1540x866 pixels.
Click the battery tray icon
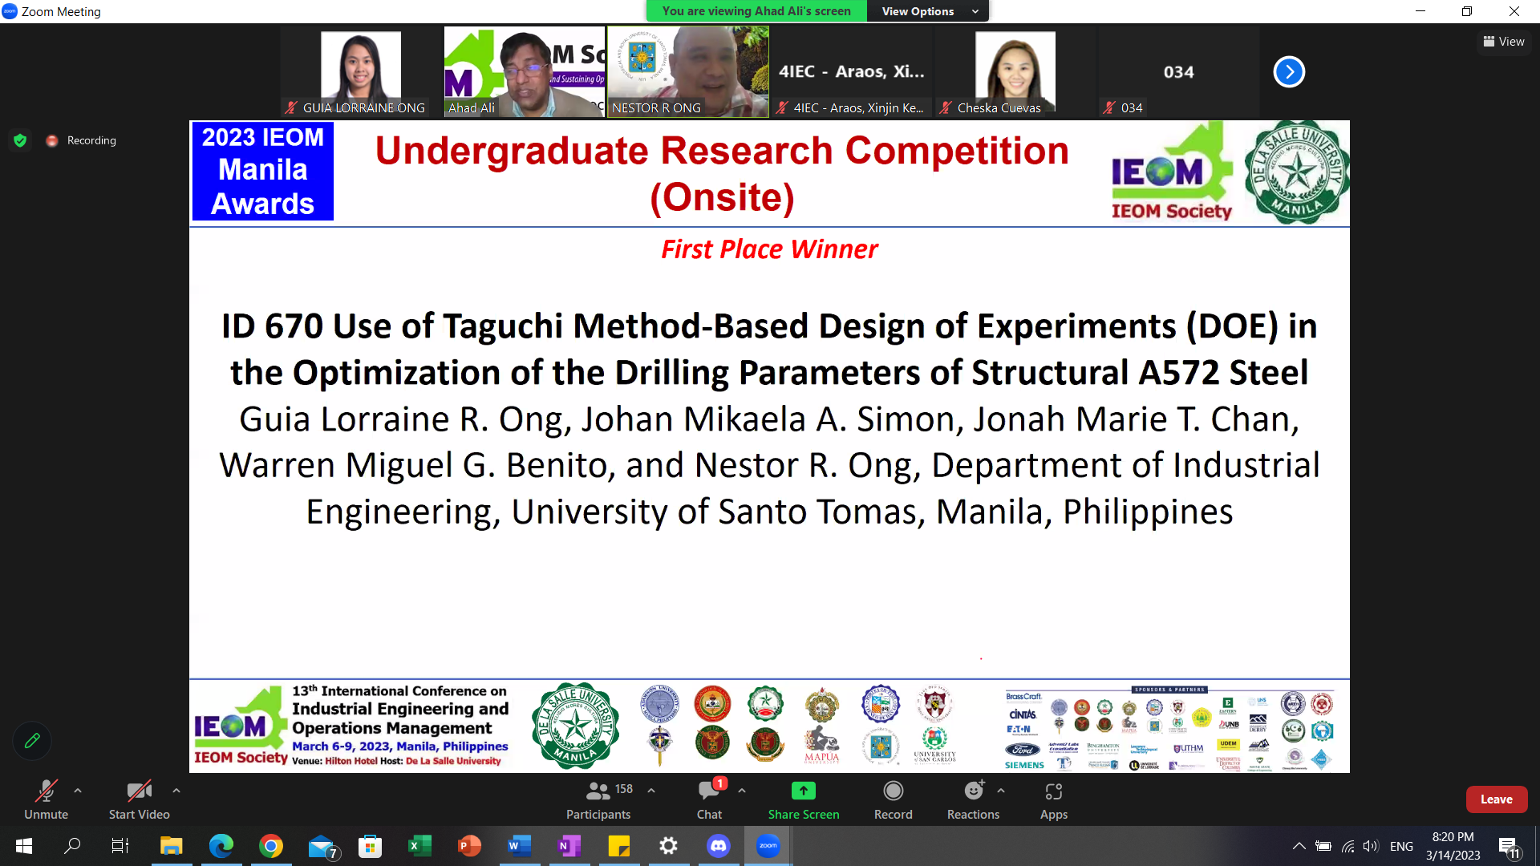1323,846
